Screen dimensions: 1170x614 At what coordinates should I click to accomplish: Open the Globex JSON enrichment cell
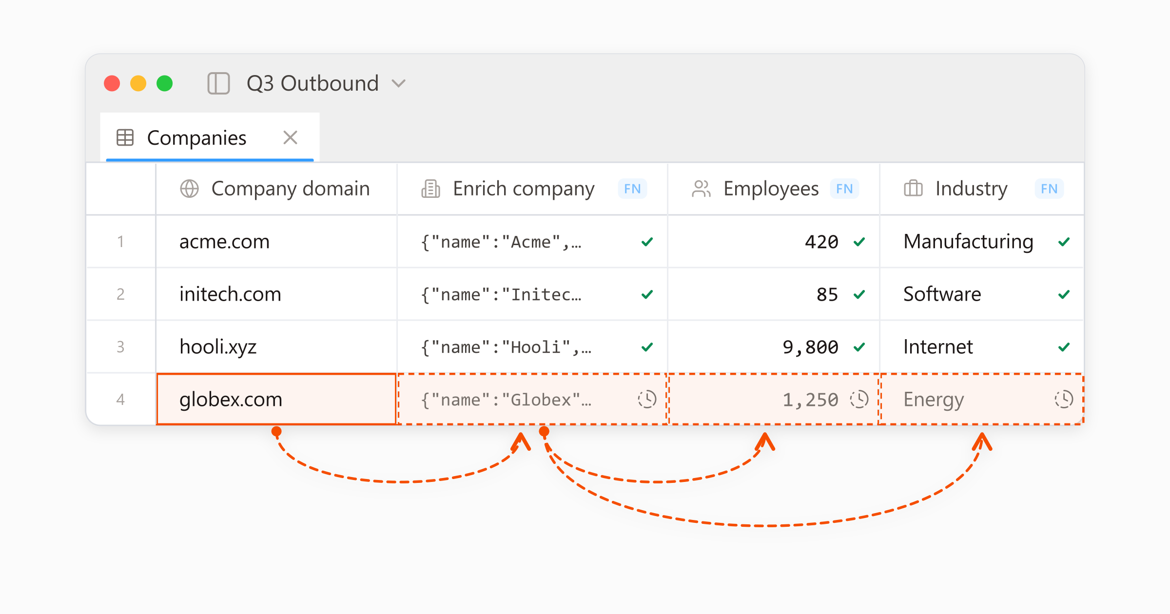pos(532,400)
